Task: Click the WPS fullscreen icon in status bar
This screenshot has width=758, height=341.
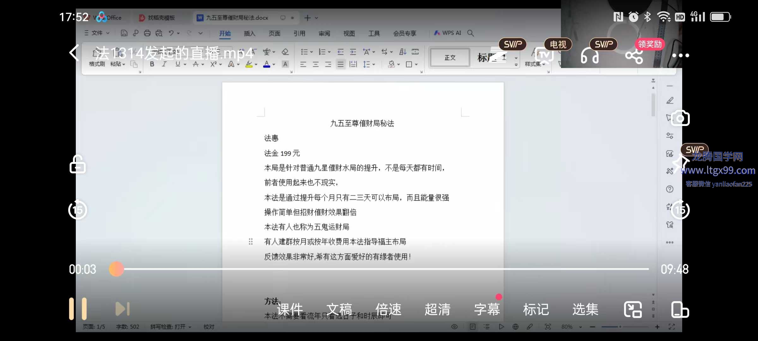Action: click(672, 327)
